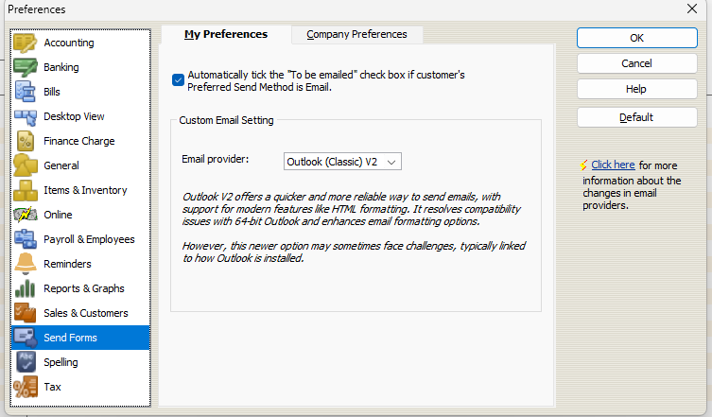Select the Banking icon in sidebar
Screen dimensions: 712x417
pos(26,67)
